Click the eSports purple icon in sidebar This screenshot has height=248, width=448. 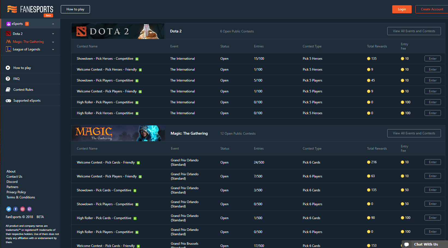9,24
